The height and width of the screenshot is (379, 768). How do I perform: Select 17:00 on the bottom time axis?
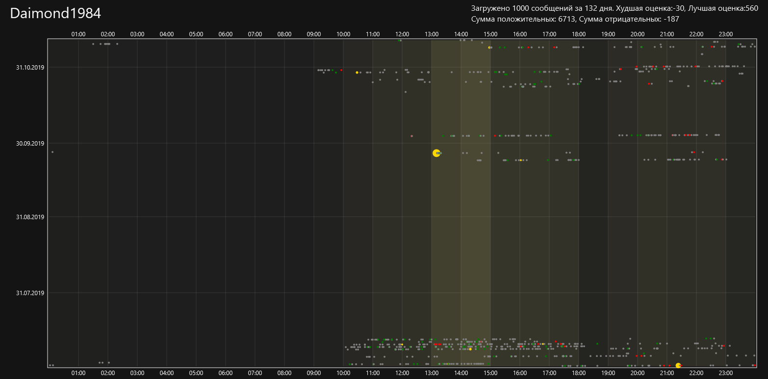click(x=549, y=373)
